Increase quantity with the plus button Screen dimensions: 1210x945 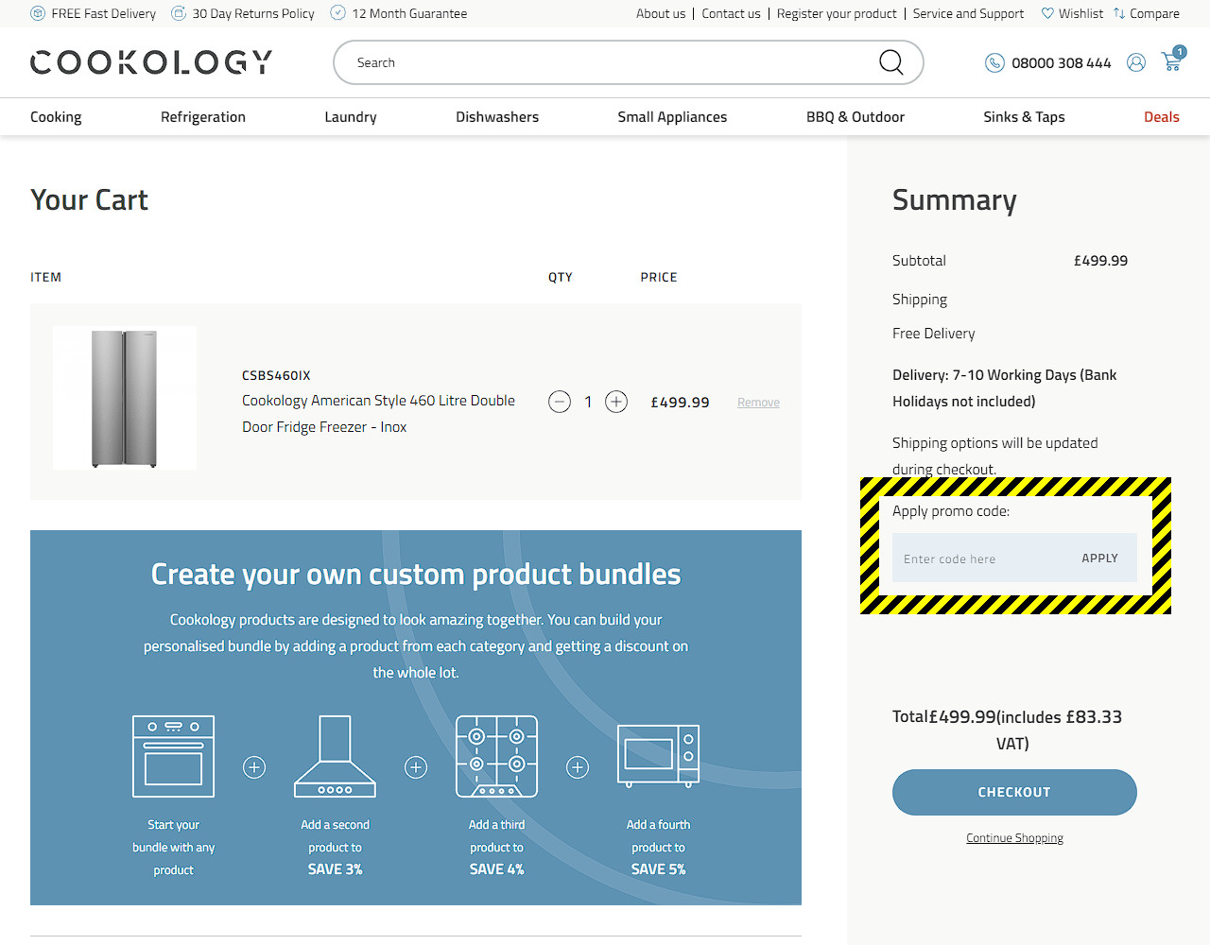pos(616,402)
